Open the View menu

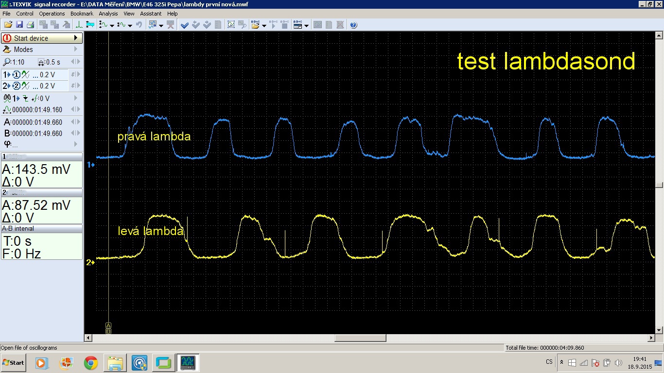pyautogui.click(x=129, y=14)
